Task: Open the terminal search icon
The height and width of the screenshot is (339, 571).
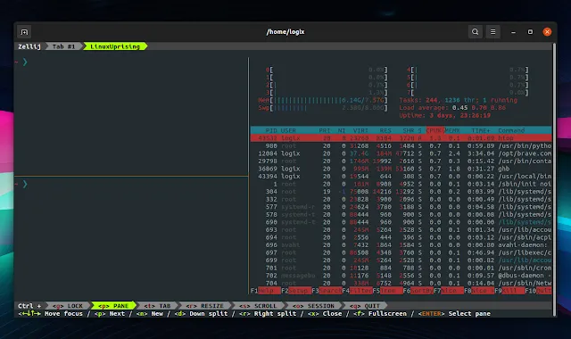Action: click(475, 32)
